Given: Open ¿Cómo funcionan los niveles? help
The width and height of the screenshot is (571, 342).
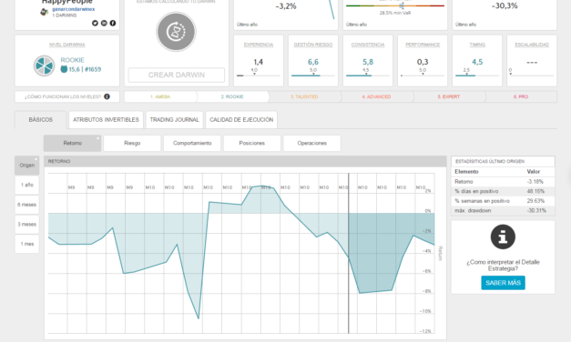Looking at the screenshot, I should pos(63,96).
